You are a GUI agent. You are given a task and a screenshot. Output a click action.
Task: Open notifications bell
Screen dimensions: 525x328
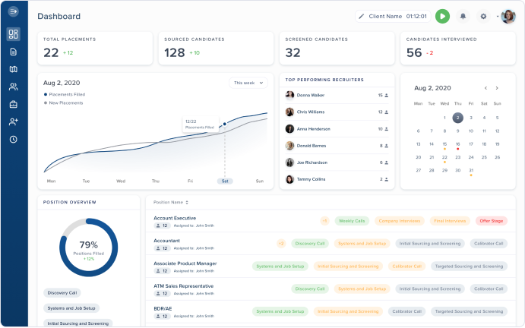pos(463,16)
